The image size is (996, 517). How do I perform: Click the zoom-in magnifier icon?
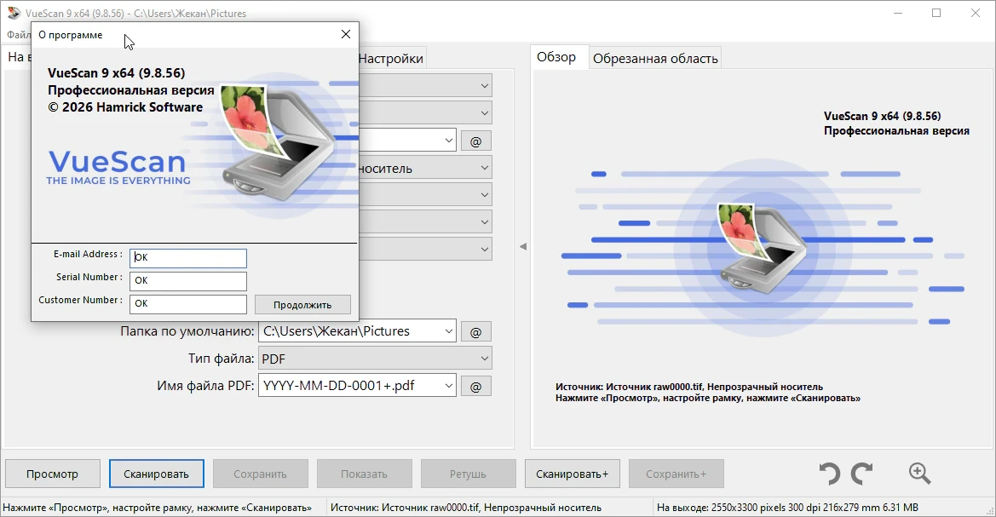tap(920, 474)
